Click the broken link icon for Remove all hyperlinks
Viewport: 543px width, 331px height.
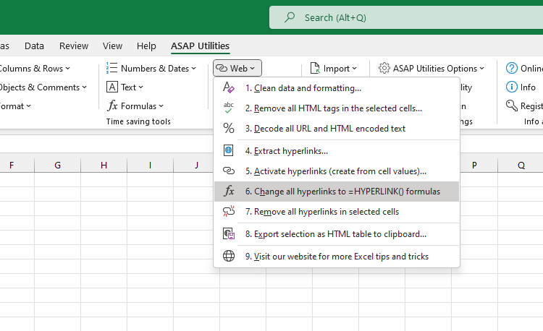(229, 211)
